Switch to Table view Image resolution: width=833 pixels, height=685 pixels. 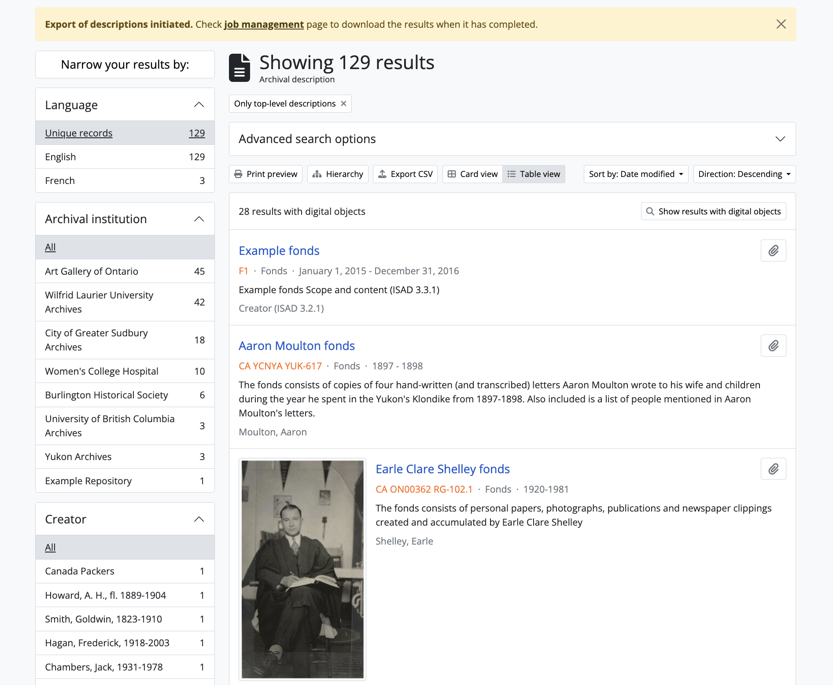click(534, 174)
